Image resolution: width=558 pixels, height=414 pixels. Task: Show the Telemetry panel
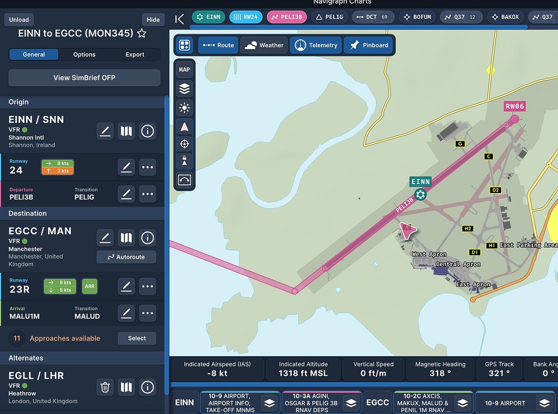(316, 45)
